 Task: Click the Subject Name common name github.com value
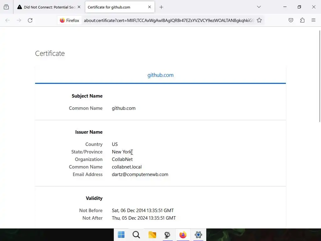pyautogui.click(x=124, y=108)
